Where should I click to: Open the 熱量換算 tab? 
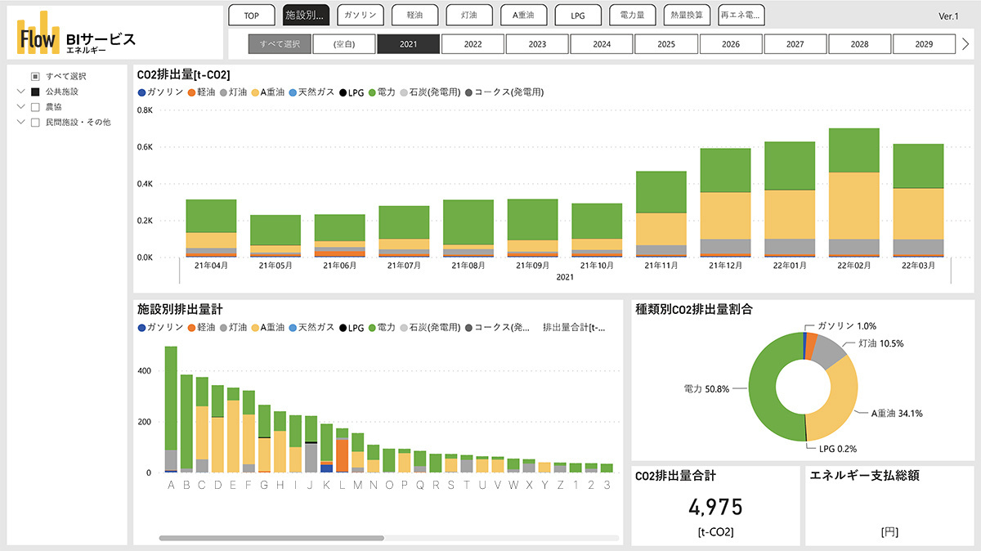click(x=686, y=15)
